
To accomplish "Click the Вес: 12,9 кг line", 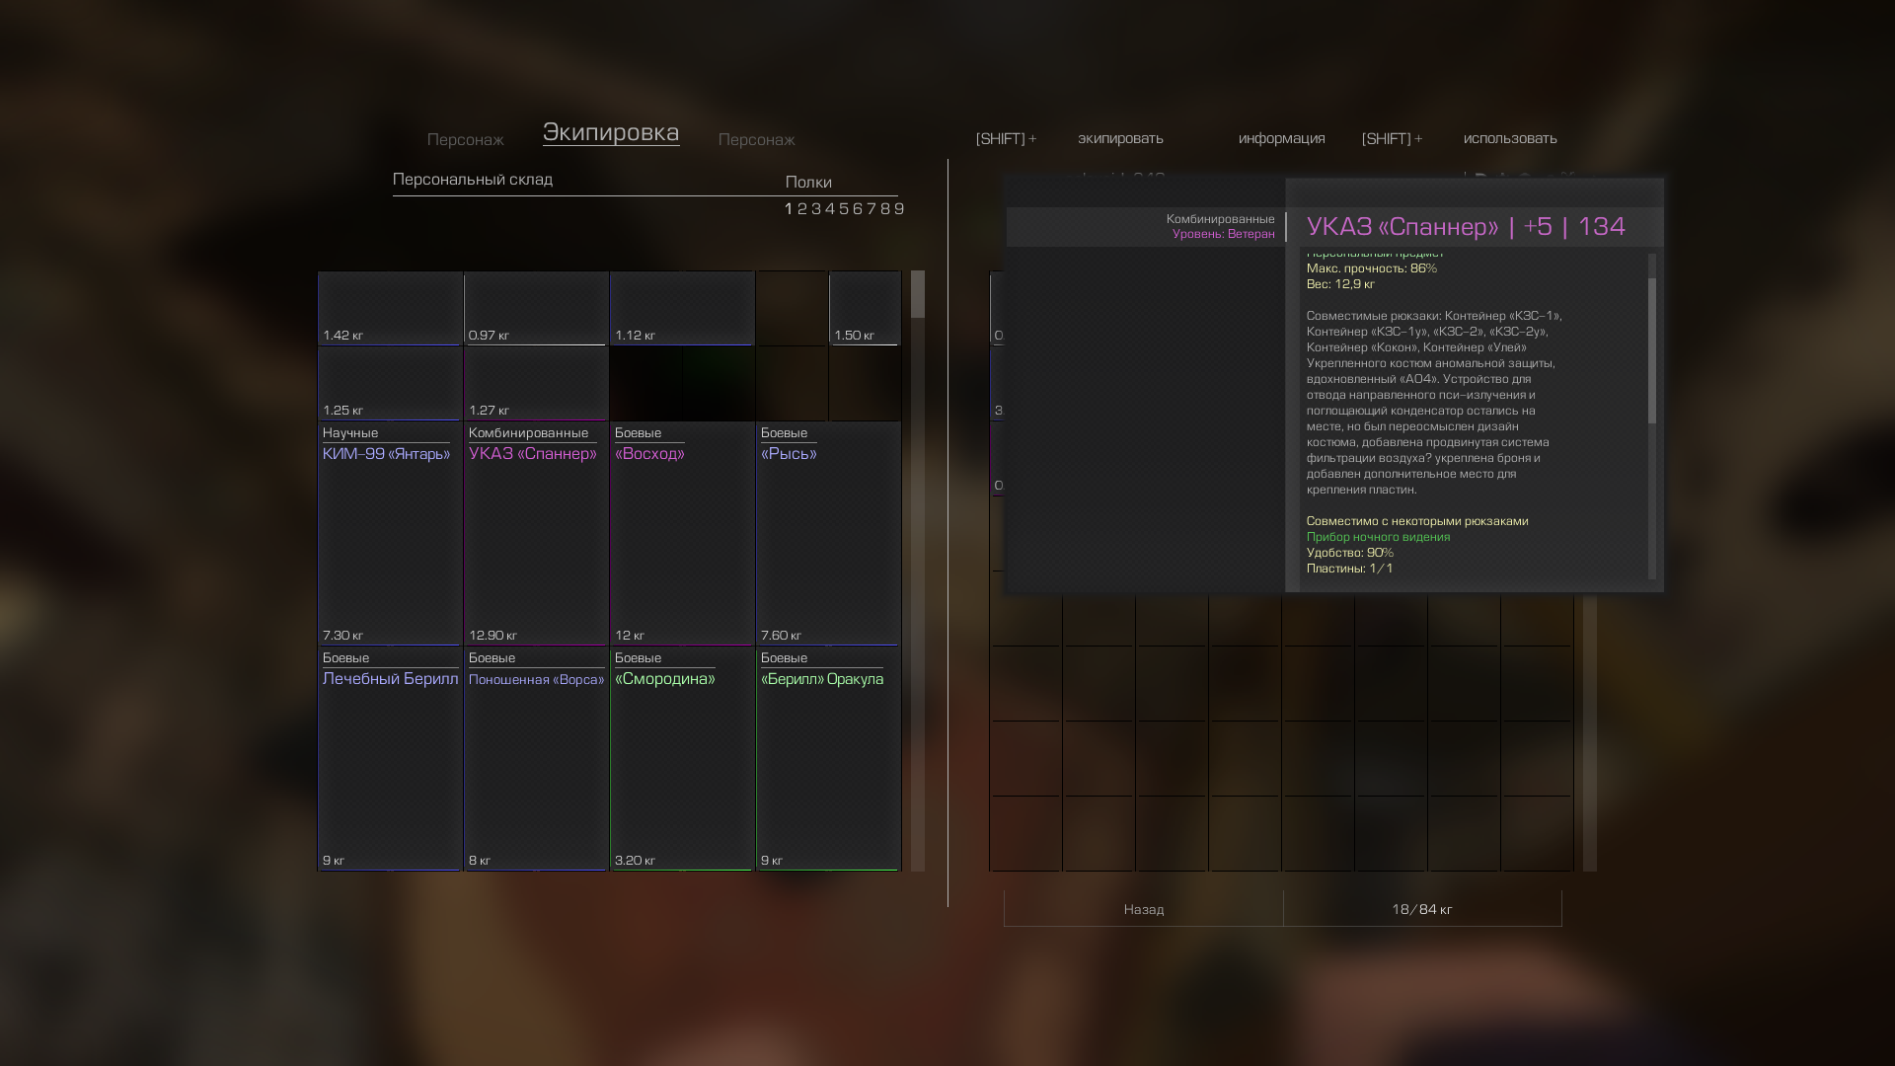I will pyautogui.click(x=1340, y=284).
